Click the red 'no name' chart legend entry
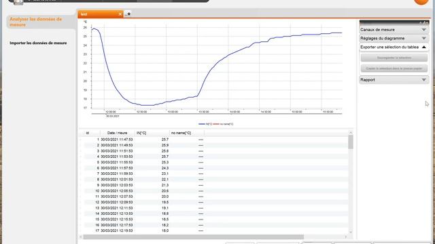435x244 pixels. 224,124
